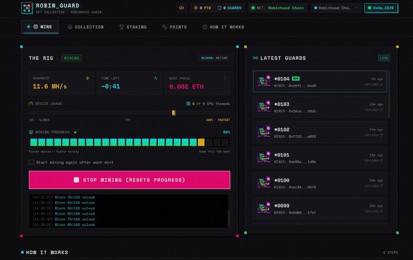Click the ROBIN_GUARD site title

click(58, 5)
